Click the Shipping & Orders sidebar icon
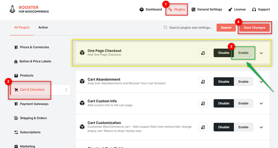The image size is (278, 148). pyautogui.click(x=16, y=118)
